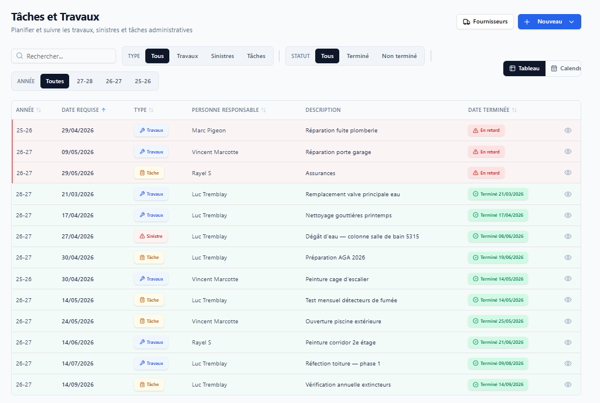The height and width of the screenshot is (403, 600).
Task: Filter year to 25-26
Action: point(143,81)
